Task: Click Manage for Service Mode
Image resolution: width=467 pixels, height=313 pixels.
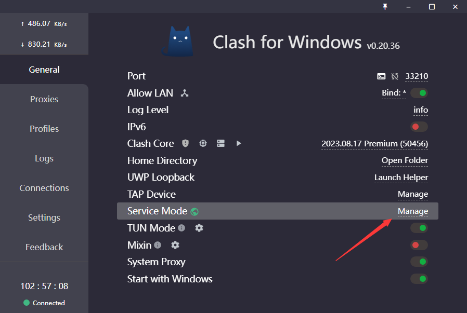Action: (x=413, y=211)
